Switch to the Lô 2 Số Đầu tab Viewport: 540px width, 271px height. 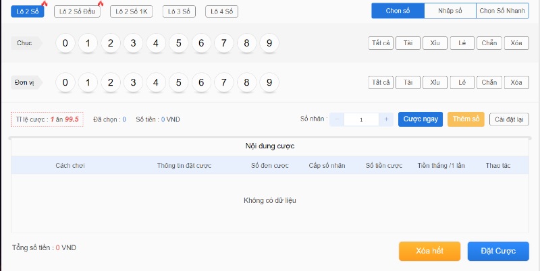click(76, 11)
